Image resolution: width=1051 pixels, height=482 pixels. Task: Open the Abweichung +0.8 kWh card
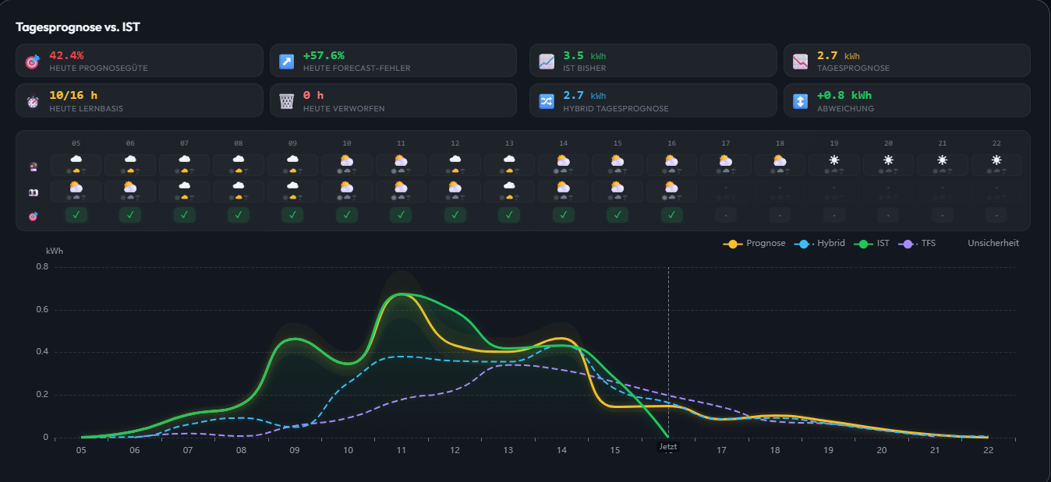908,100
